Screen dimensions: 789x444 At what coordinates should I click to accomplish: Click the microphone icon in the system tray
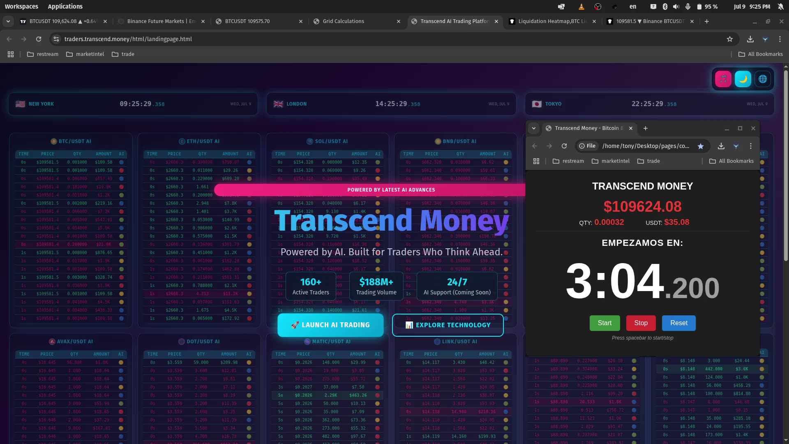[687, 7]
